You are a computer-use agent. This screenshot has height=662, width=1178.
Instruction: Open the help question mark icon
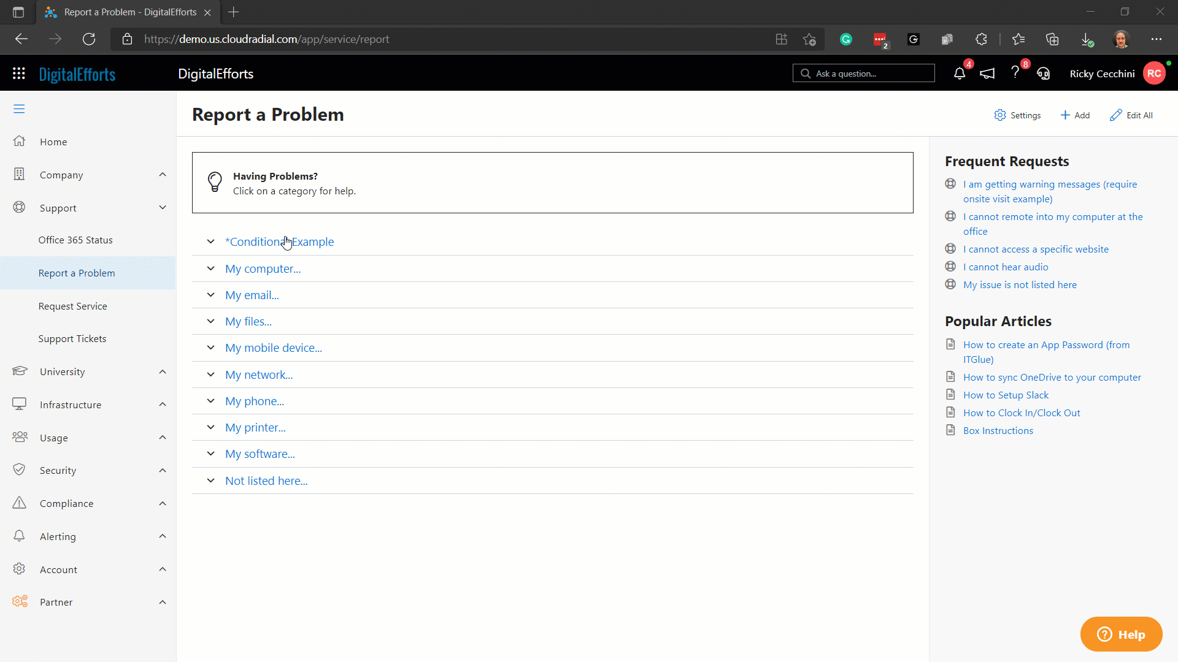(x=1015, y=73)
